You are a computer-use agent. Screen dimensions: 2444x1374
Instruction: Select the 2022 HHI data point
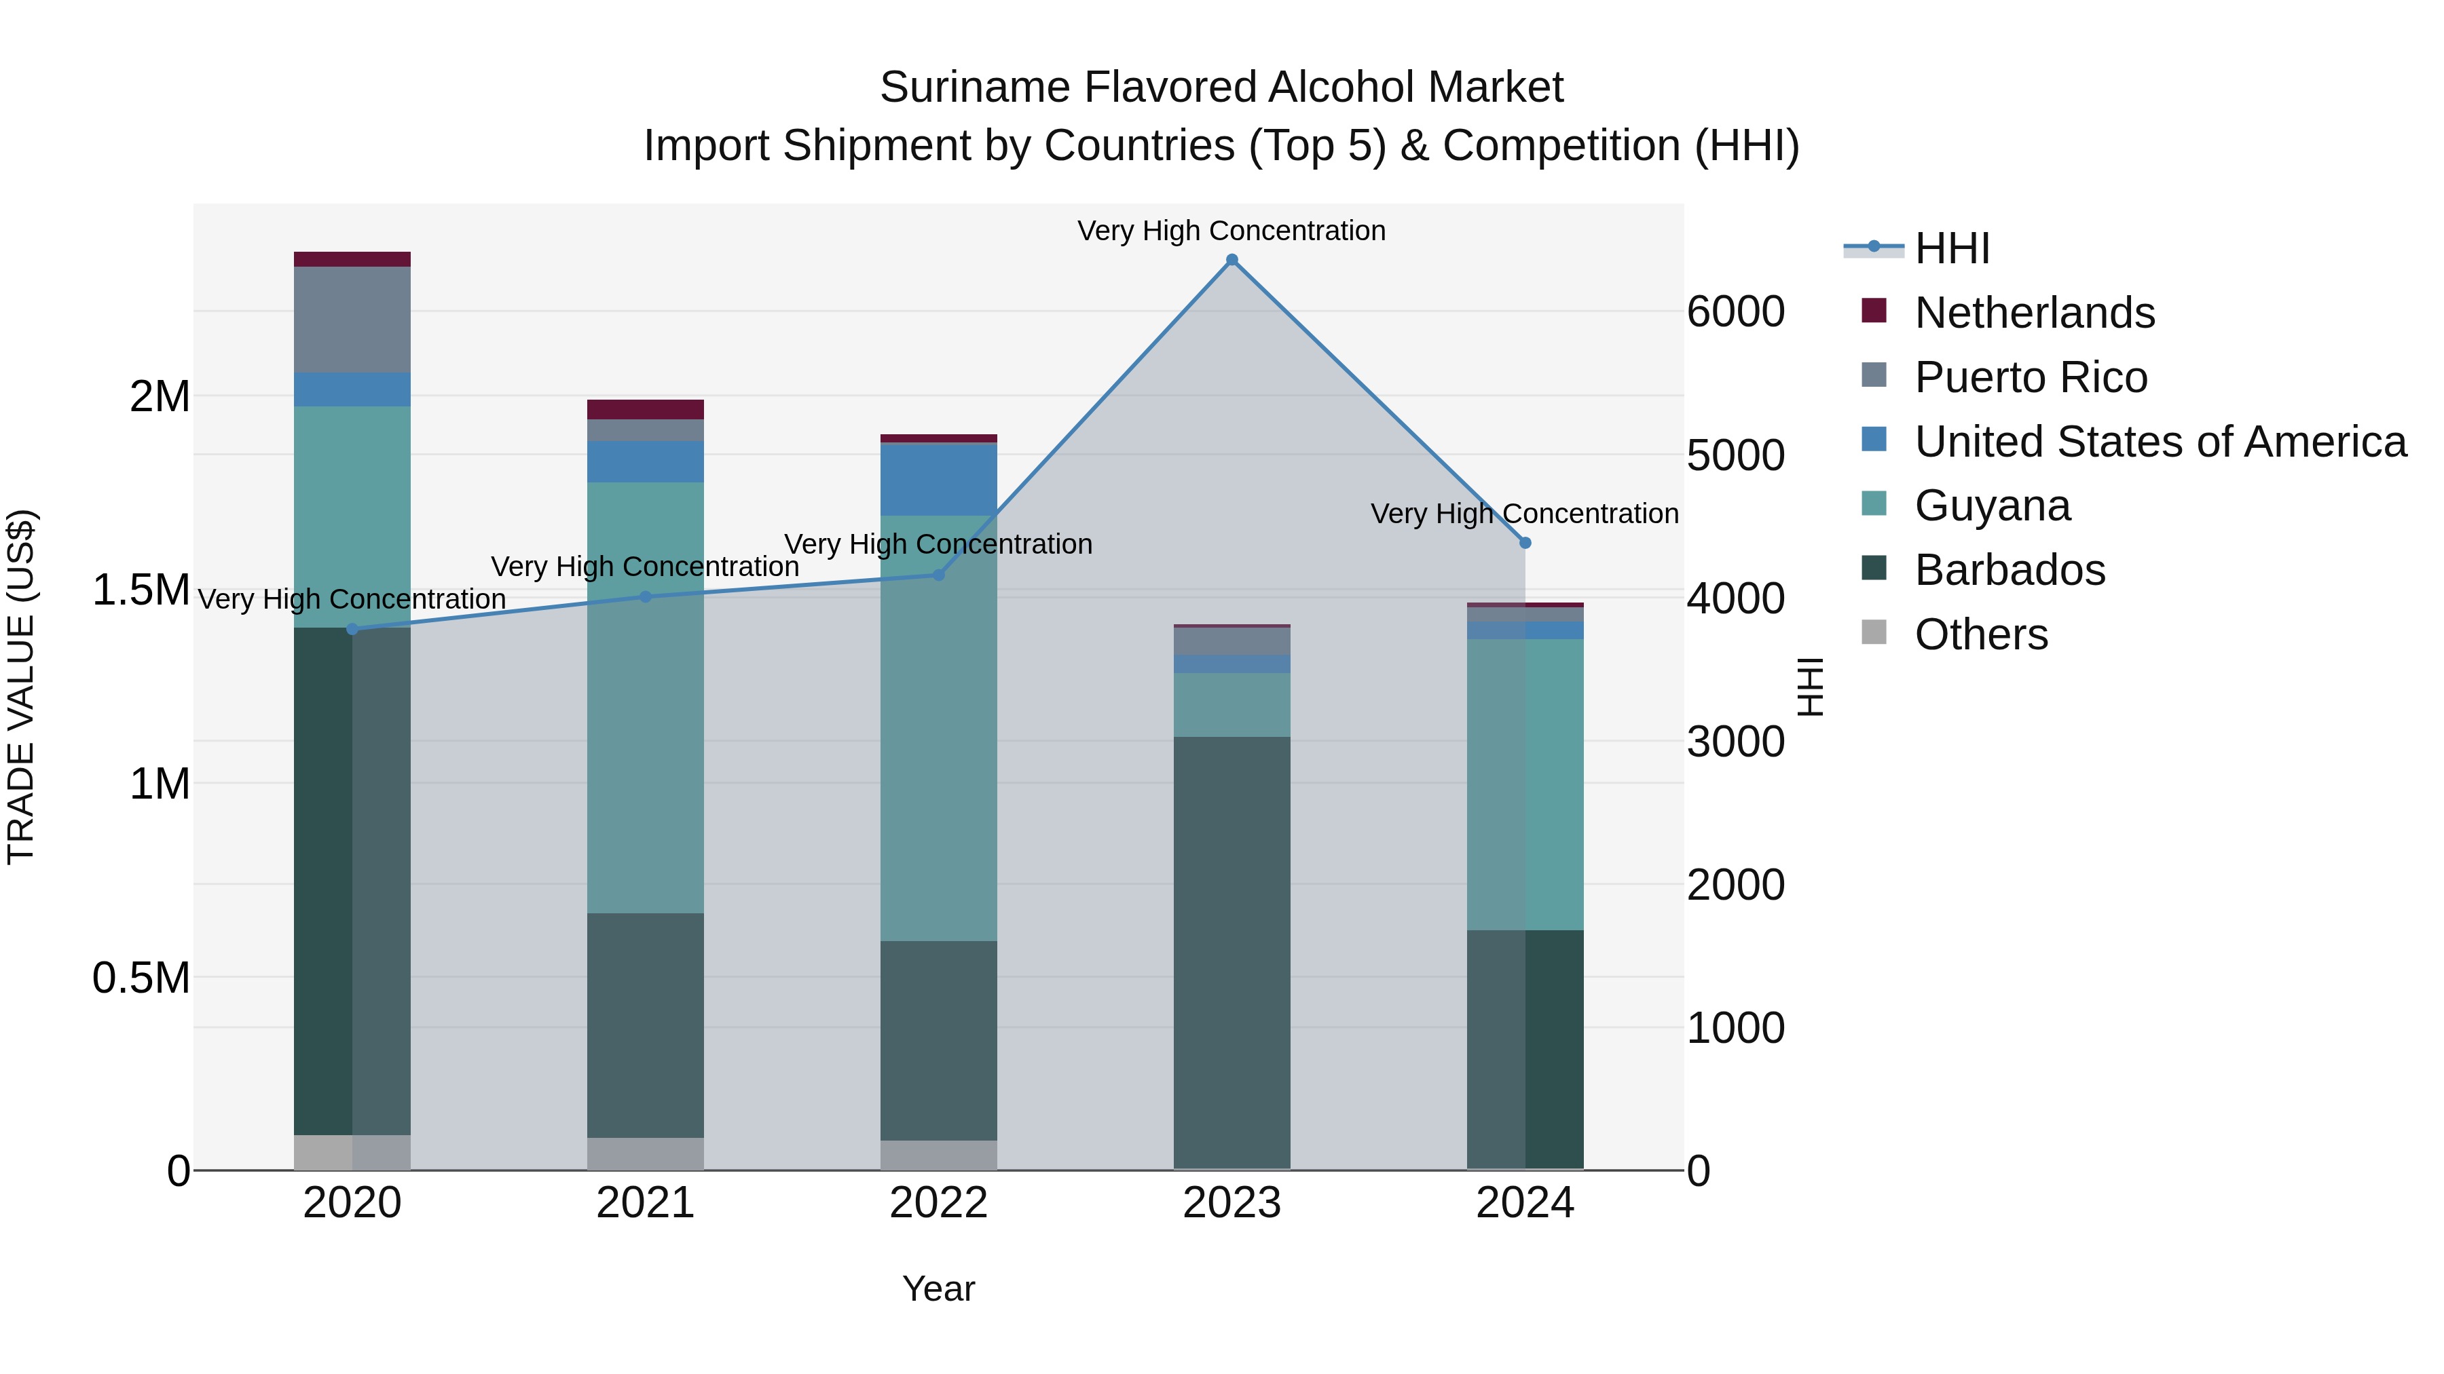(x=938, y=575)
